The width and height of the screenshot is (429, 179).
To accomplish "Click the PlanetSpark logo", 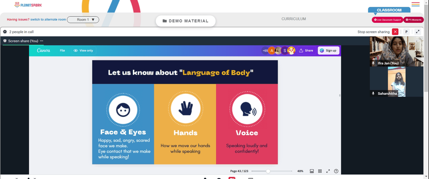I will [x=28, y=5].
